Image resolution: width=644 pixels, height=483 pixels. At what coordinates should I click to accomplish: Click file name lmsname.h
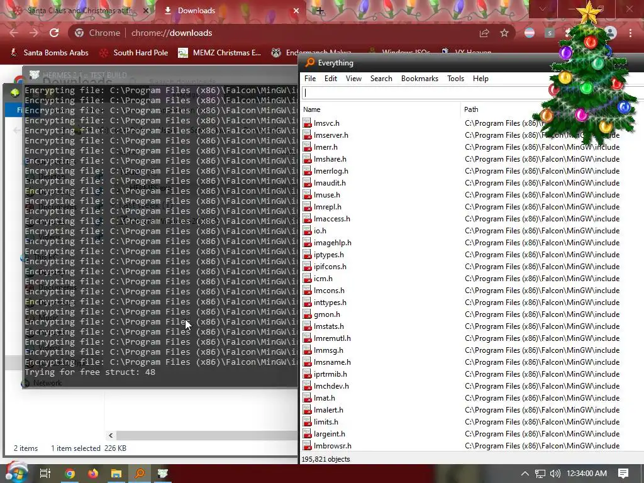pos(332,362)
